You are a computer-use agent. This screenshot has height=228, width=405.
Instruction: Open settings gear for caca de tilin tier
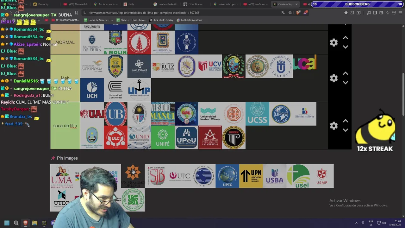click(333, 126)
